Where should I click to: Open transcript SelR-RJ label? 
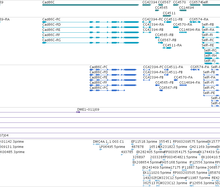pos(210,61)
